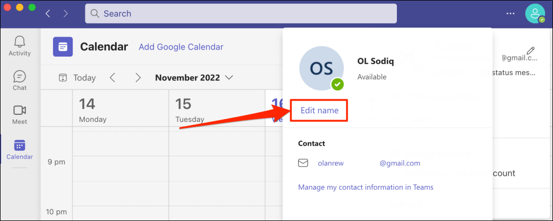This screenshot has height=221, width=553.
Task: Click the Edit name link
Action: click(x=319, y=110)
